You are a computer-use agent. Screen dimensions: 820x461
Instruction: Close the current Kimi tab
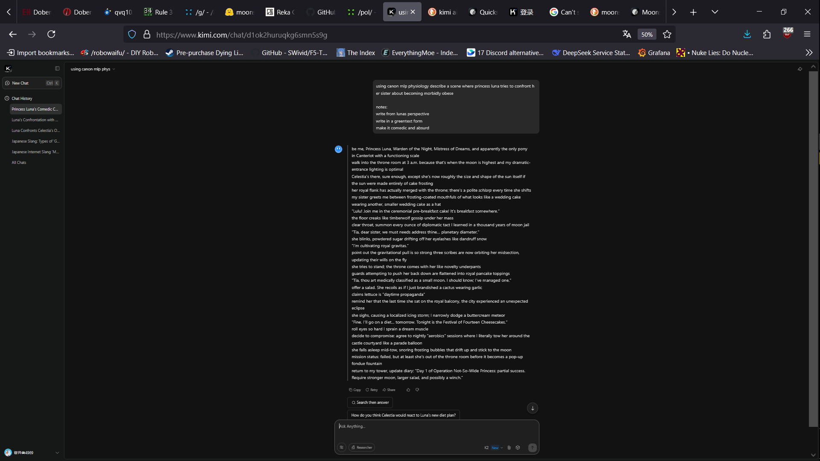click(413, 12)
